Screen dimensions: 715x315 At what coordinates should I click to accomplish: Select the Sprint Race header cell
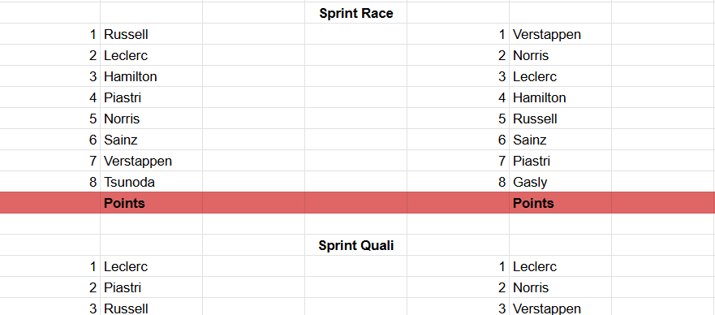[355, 13]
